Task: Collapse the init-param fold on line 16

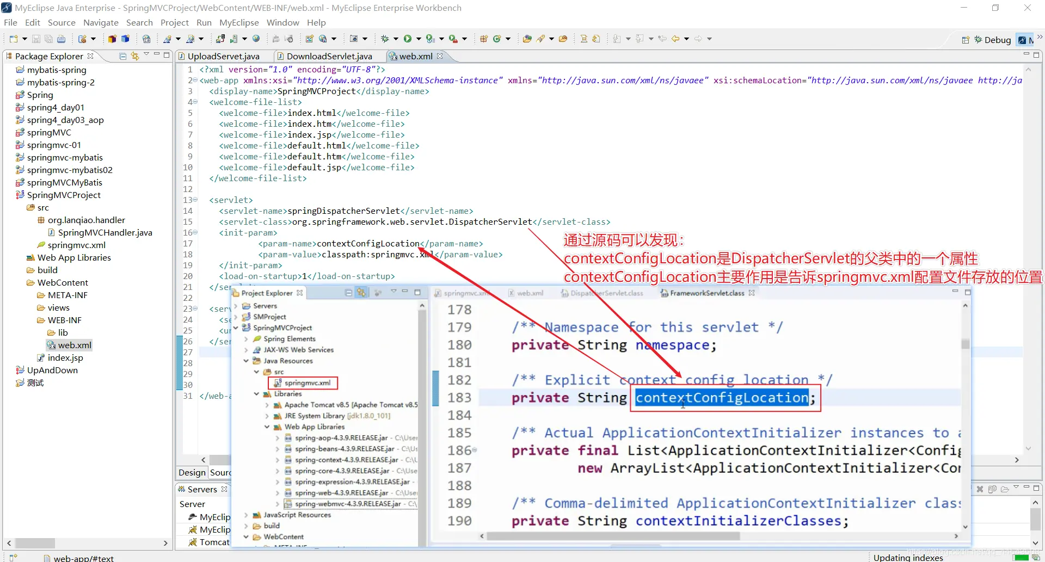Action: [195, 233]
